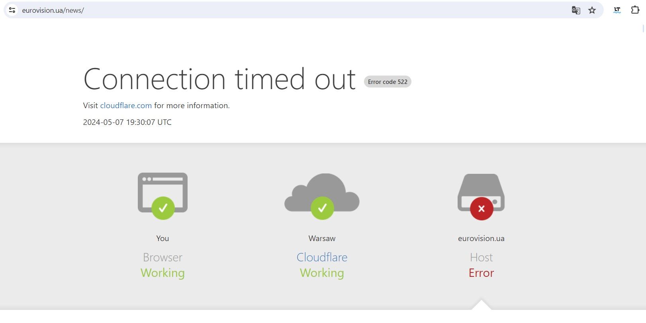
Task: Visit the cloudflare.com link
Action: point(126,105)
